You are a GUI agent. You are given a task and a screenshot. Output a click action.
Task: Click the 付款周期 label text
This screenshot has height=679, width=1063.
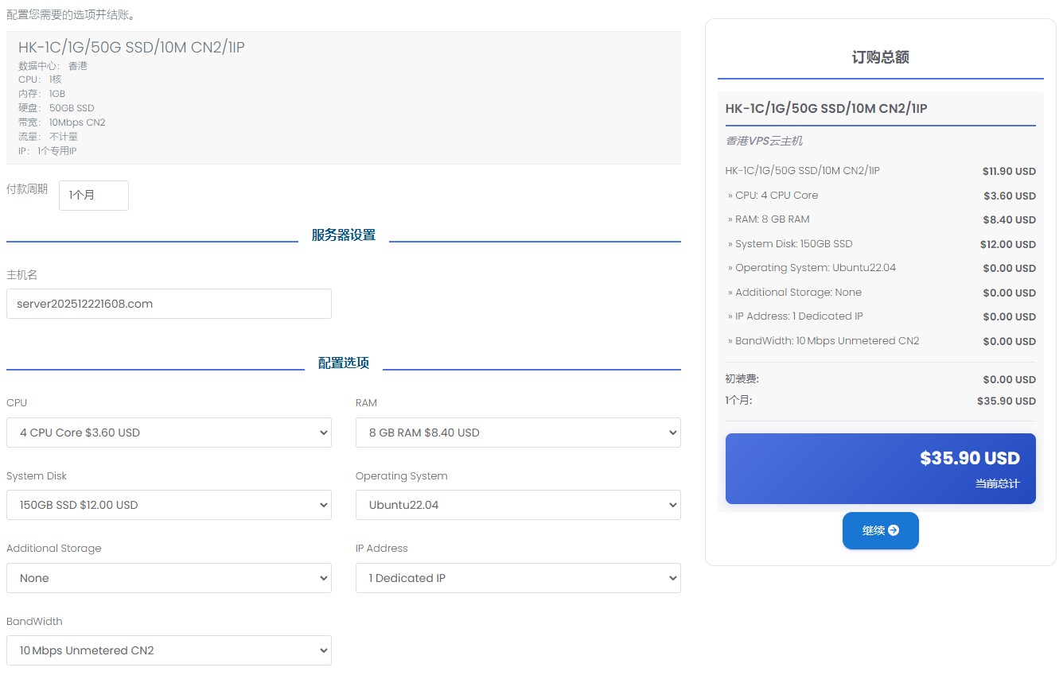(27, 189)
